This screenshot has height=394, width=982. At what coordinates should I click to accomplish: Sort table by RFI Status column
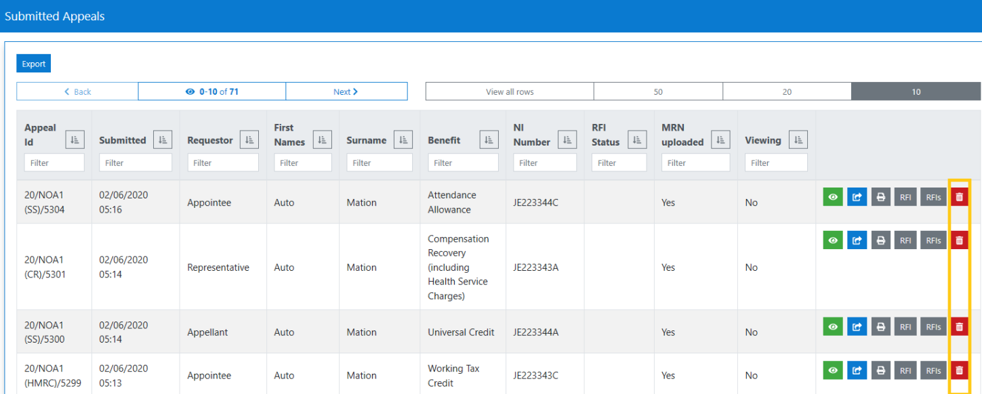click(637, 140)
